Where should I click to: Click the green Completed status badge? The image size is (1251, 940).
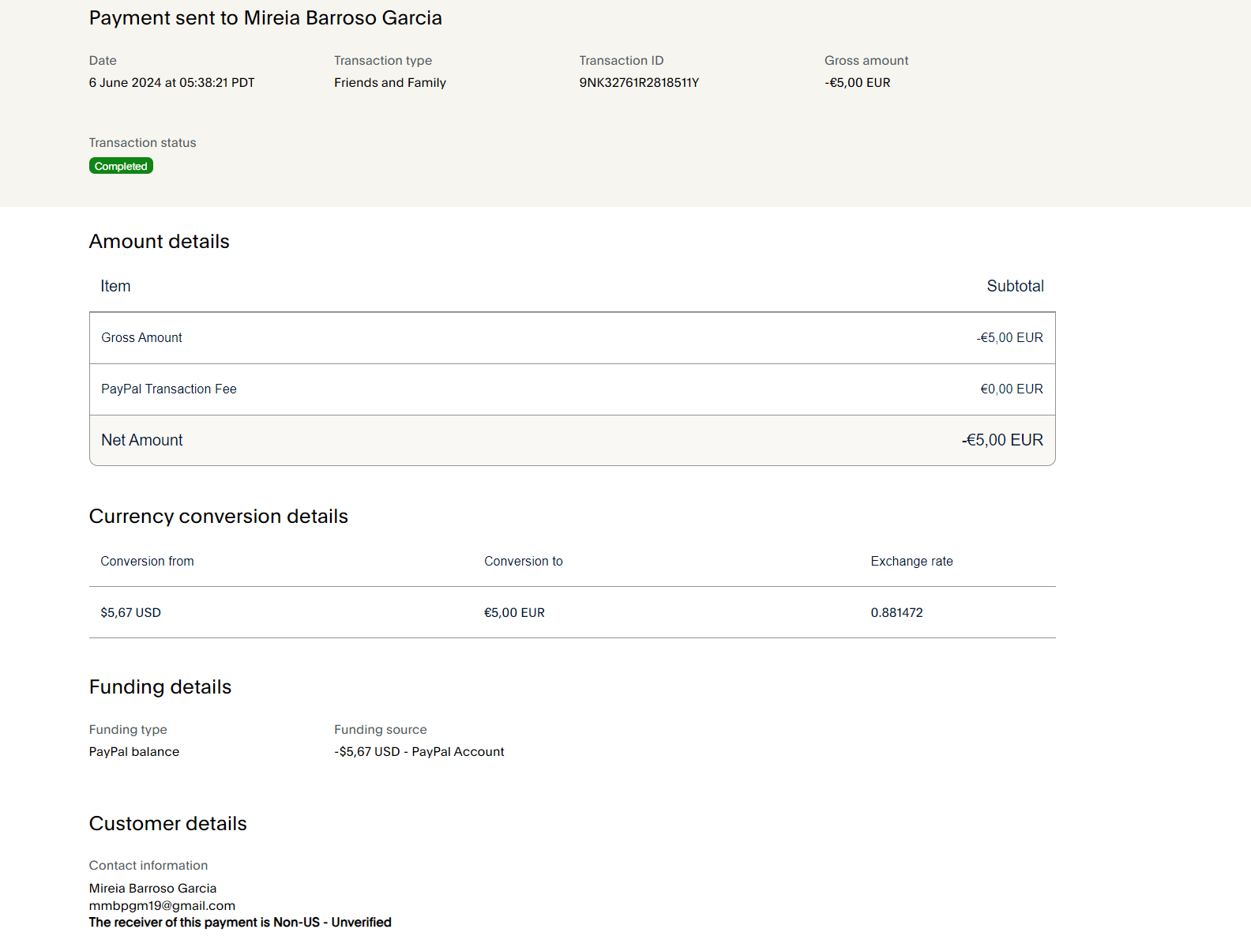pyautogui.click(x=121, y=166)
